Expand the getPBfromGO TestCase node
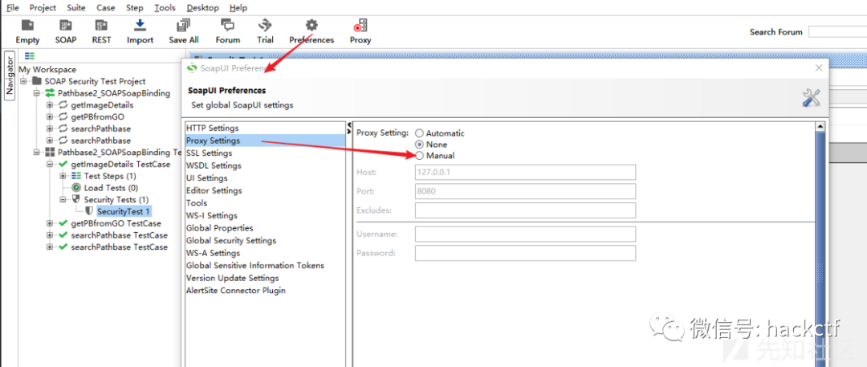Viewport: 867px width, 367px height. (50, 223)
